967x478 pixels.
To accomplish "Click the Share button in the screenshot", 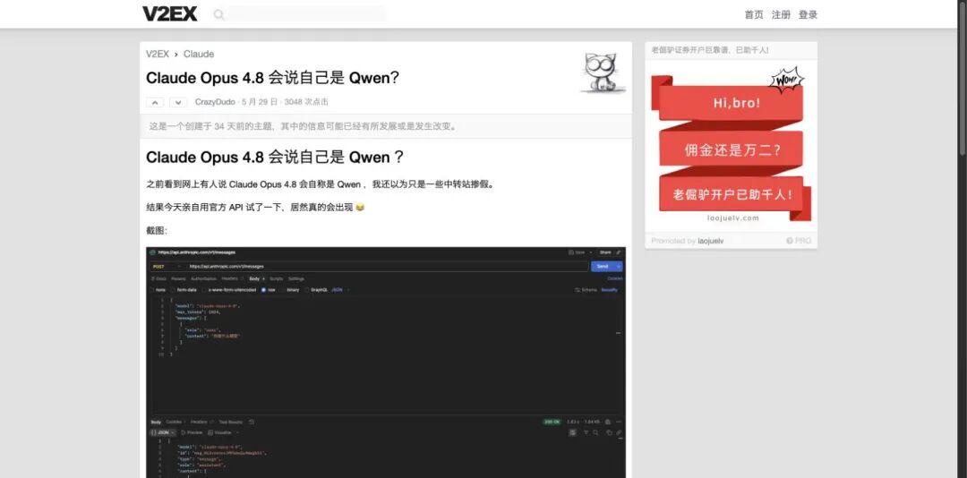I will (605, 252).
